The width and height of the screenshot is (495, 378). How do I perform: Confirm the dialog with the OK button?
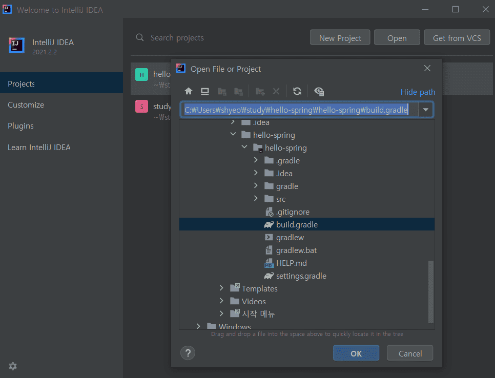click(x=356, y=353)
